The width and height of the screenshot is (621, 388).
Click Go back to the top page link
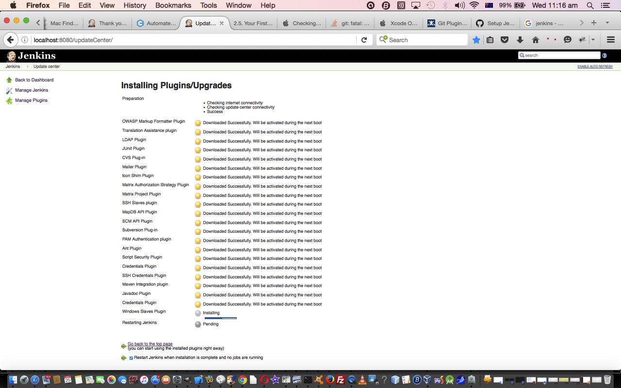tap(150, 344)
